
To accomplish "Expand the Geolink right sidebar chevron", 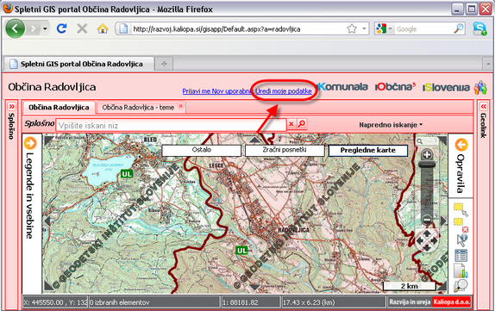I will (x=483, y=106).
